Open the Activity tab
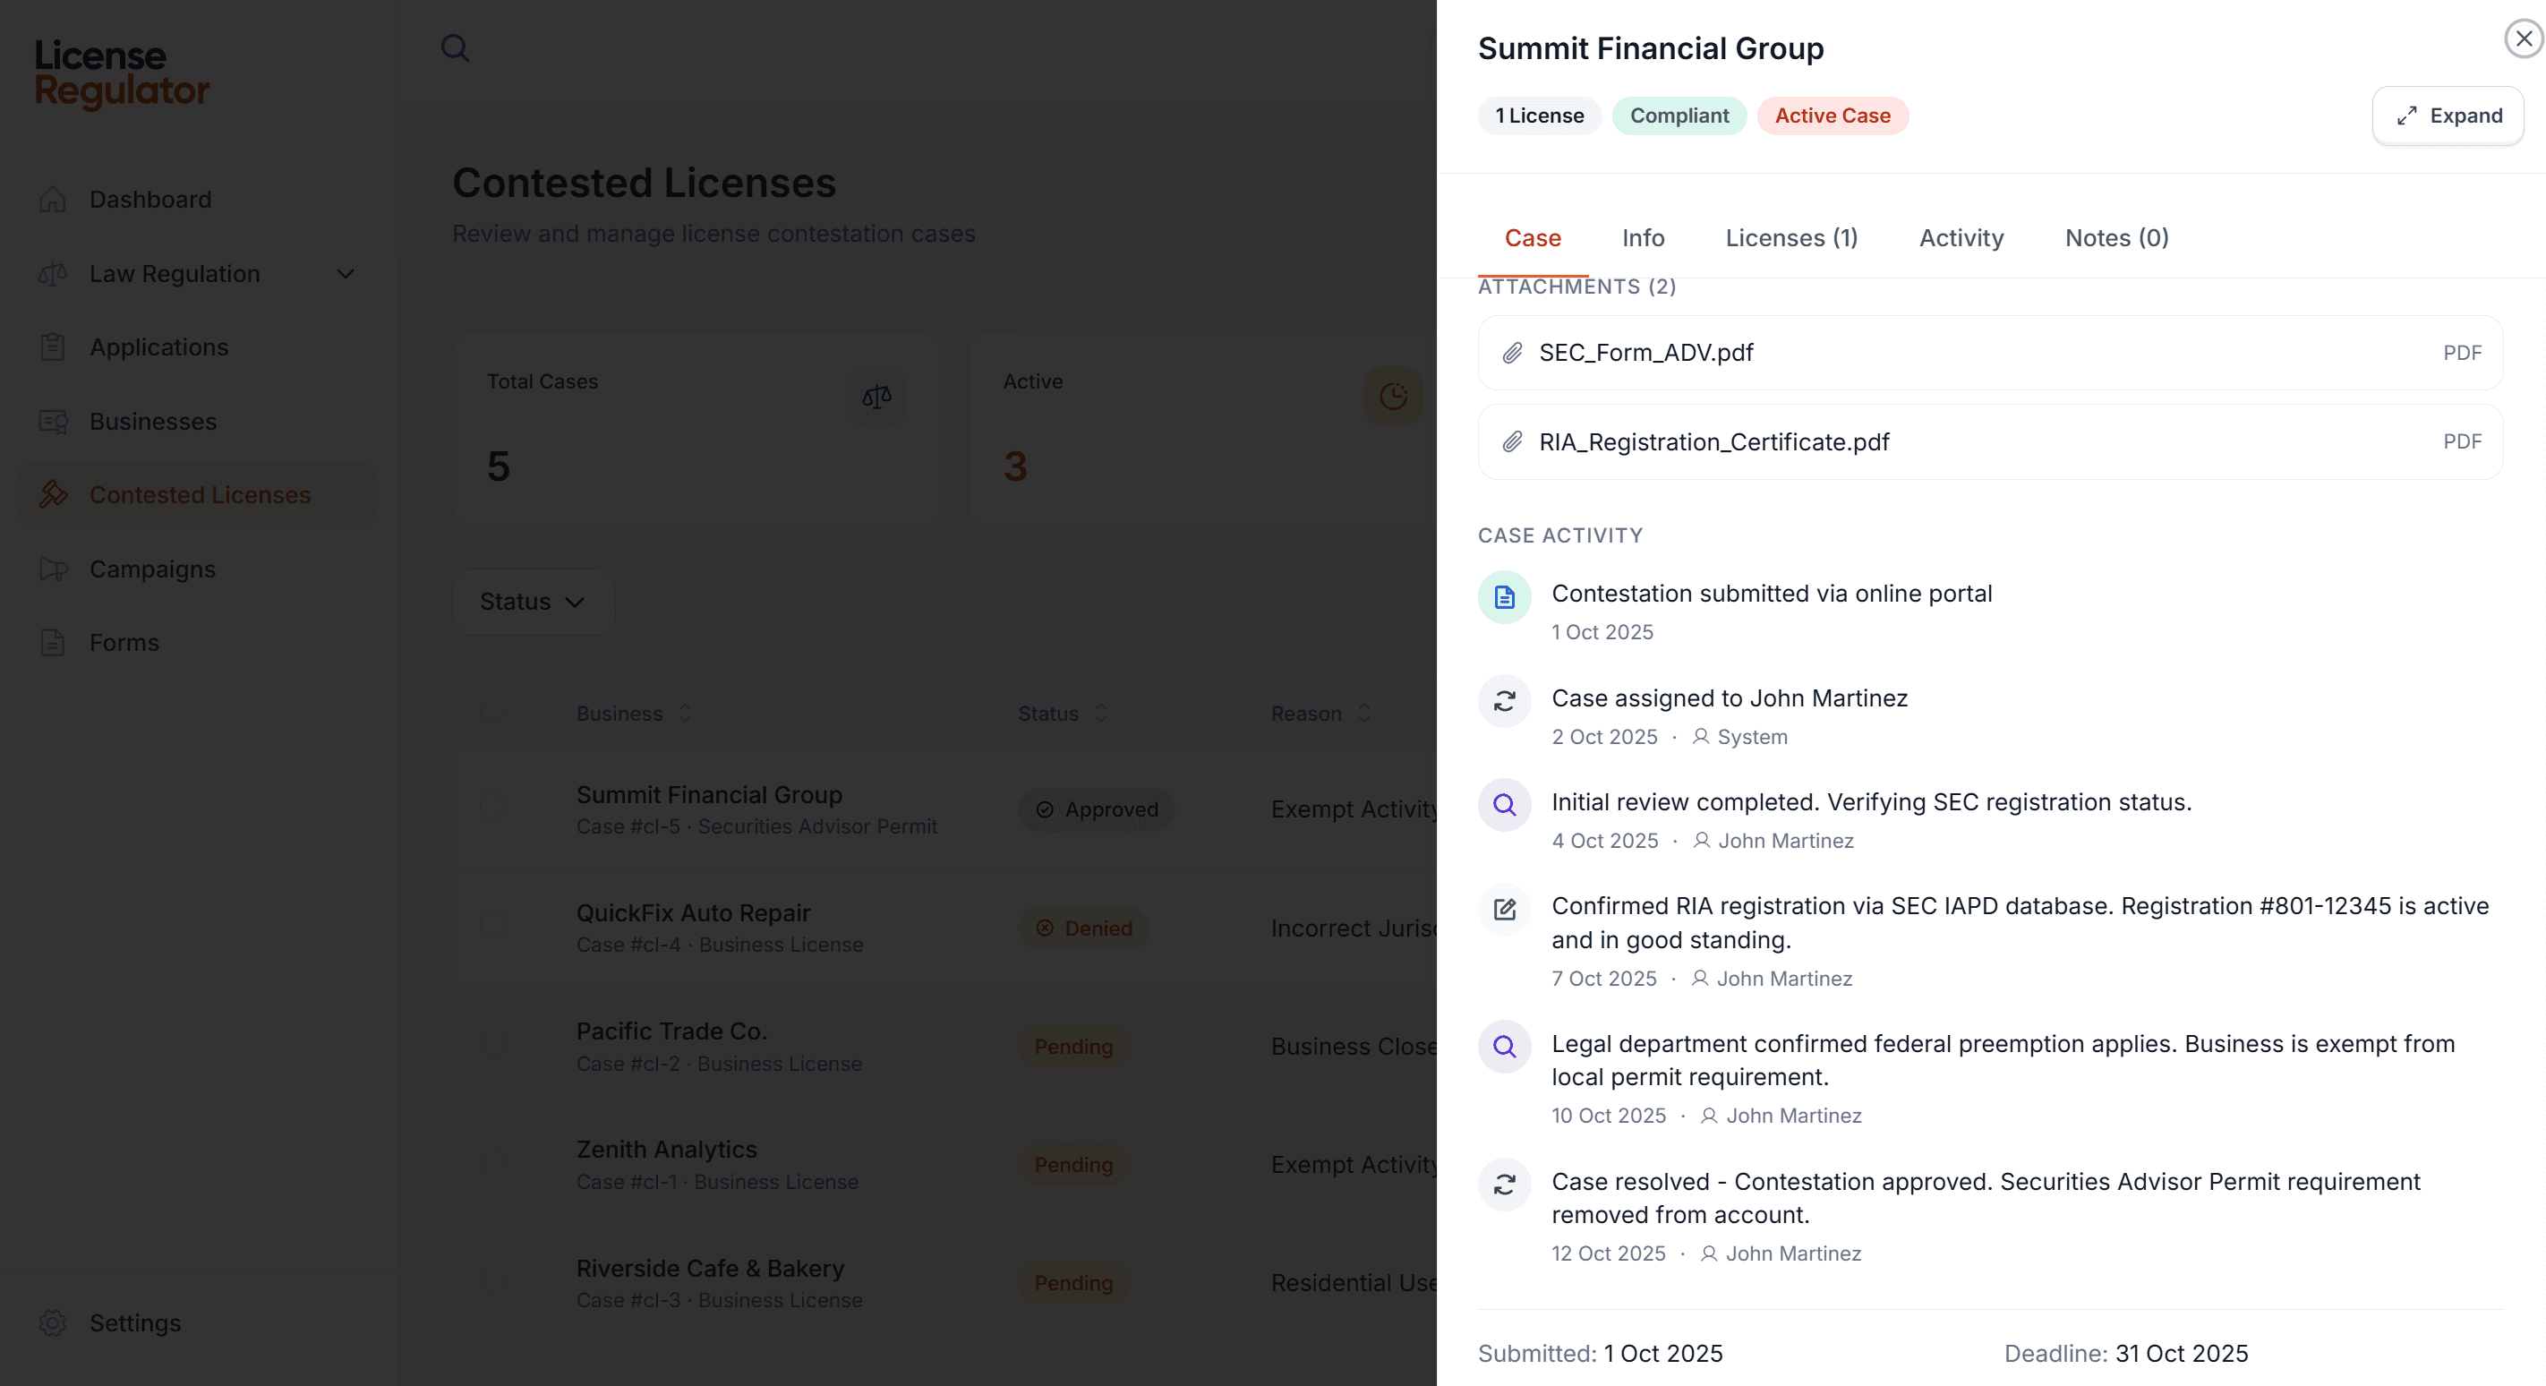The height and width of the screenshot is (1386, 2546). [1961, 238]
